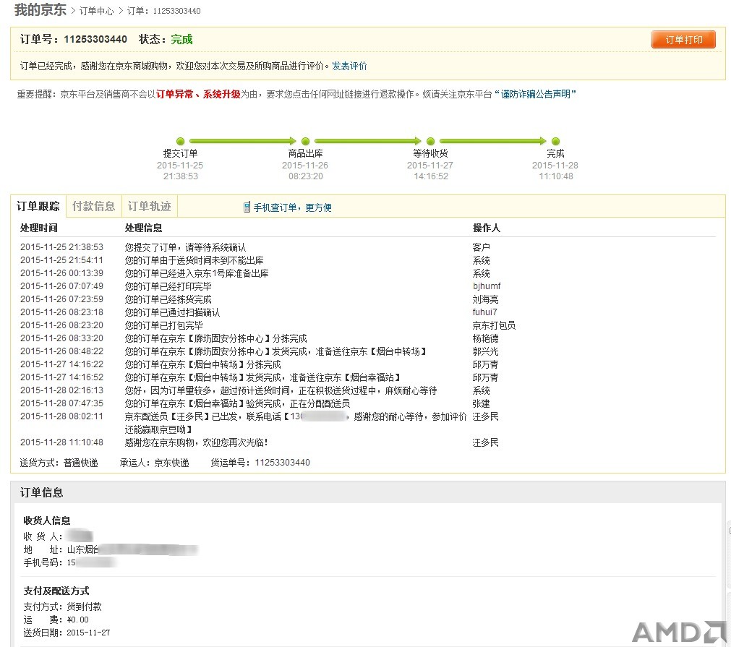Click 承运人：京东快递 text
This screenshot has width=731, height=647.
[154, 463]
